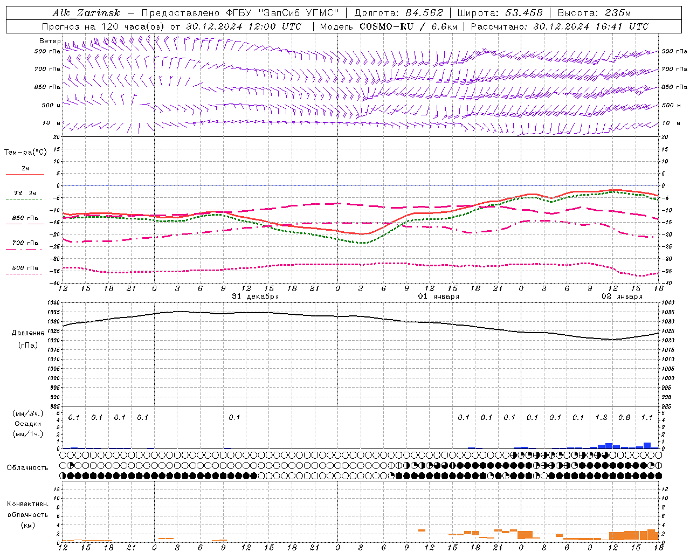The image size is (690, 552).
Task: Click the station name Alk_Zarinsk in header
Action: pyautogui.click(x=86, y=13)
